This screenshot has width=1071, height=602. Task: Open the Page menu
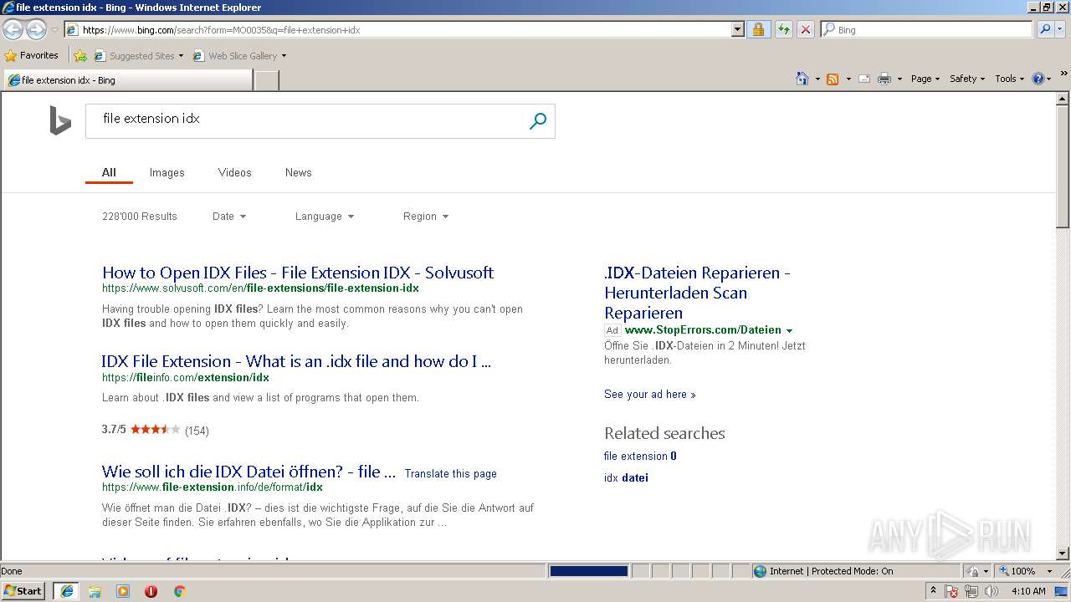point(925,79)
